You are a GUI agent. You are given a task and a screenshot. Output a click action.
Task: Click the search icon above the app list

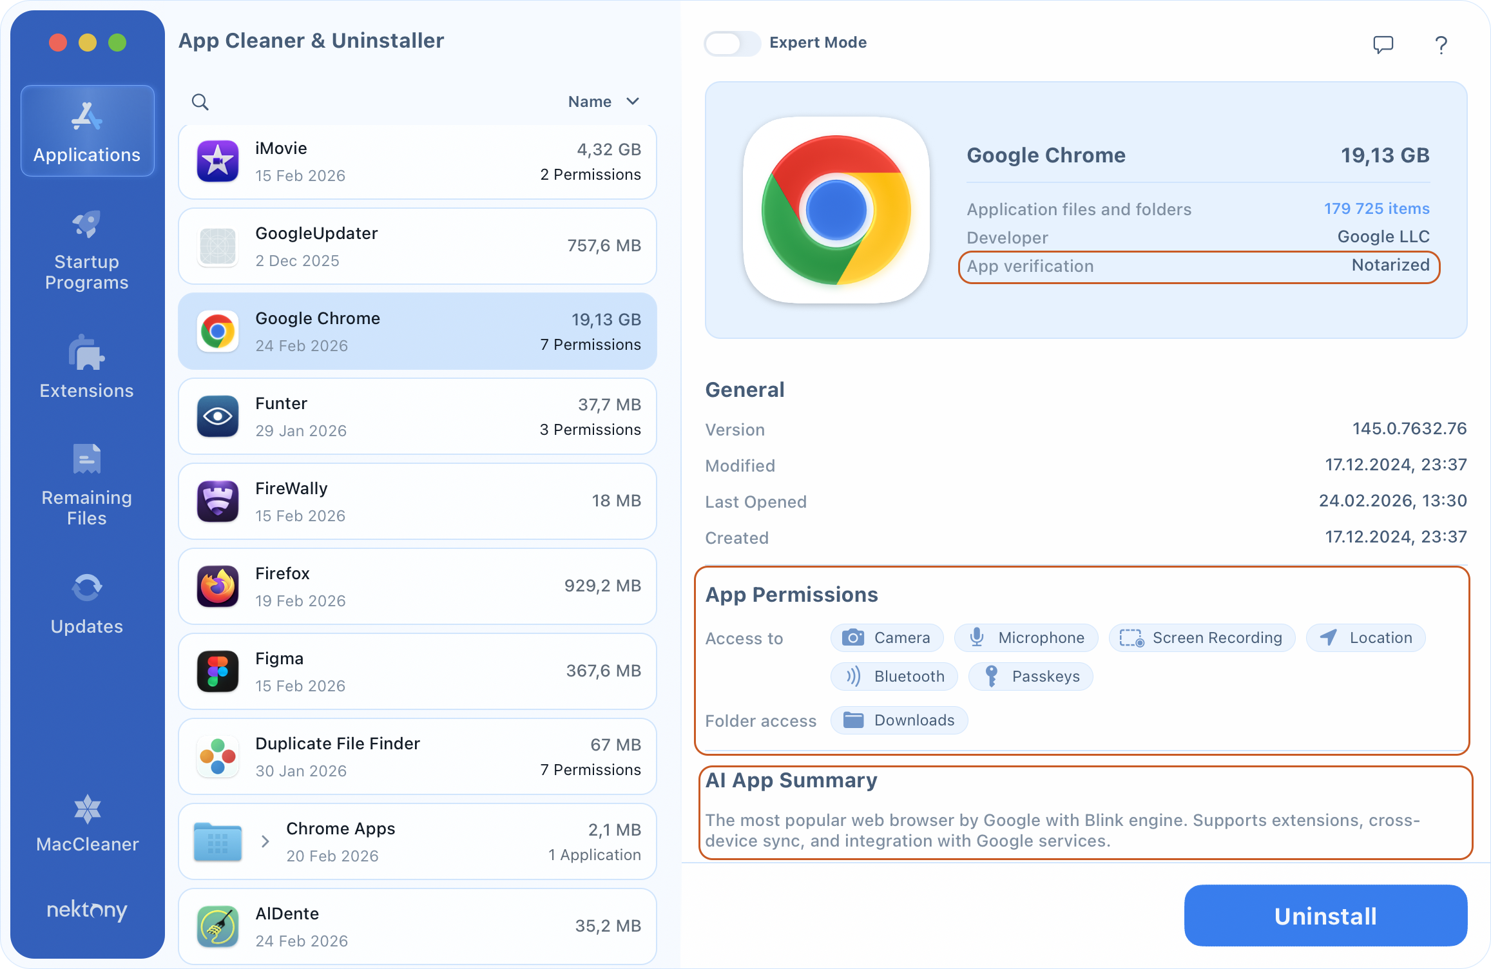click(200, 102)
